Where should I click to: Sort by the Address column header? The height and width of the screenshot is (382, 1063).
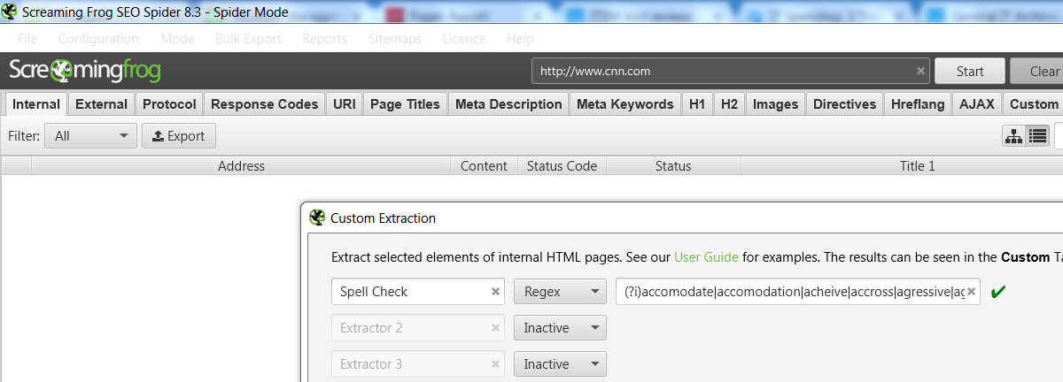click(241, 165)
